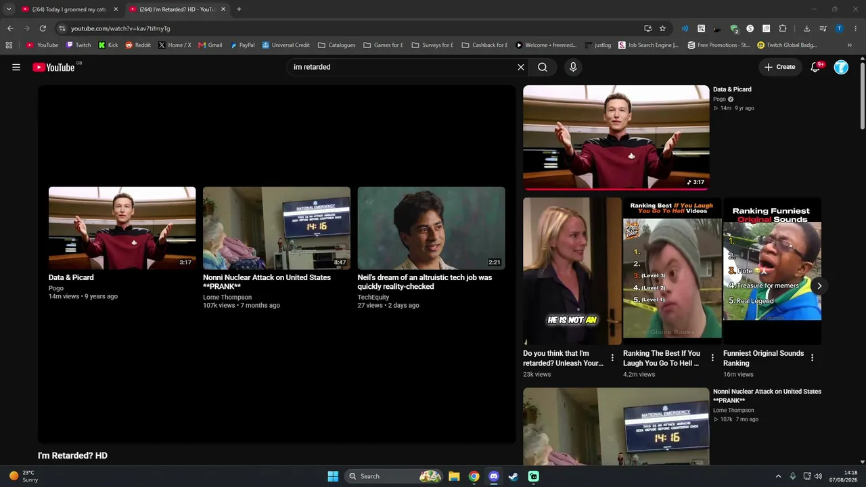Screen dimensions: 866x487
Task: Open sidebar 'Data & Picard' thumbnail
Action: [x=616, y=137]
